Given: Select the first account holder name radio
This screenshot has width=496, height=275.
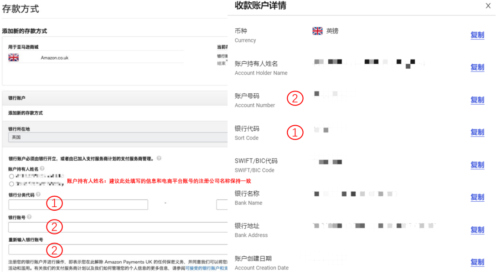Looking at the screenshot, I should coord(11,176).
